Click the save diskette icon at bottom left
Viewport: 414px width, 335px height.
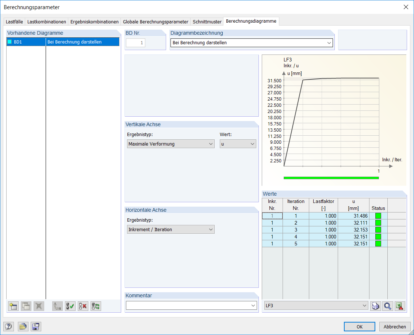coord(36,327)
